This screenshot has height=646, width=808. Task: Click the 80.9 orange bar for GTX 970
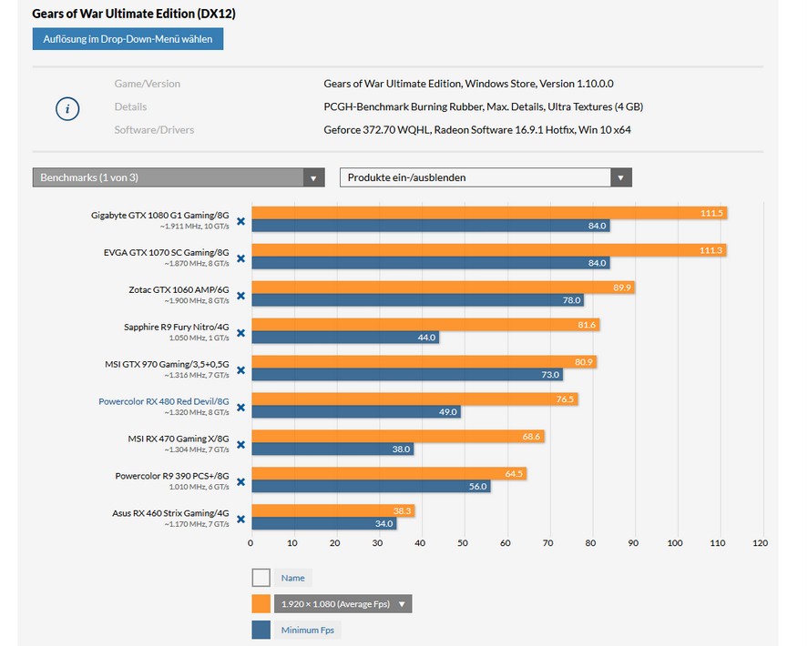pyautogui.click(x=424, y=362)
